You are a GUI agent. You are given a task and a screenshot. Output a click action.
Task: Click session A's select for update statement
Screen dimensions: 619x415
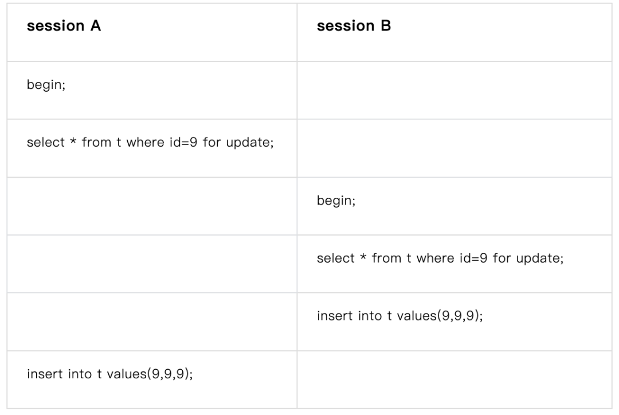(x=150, y=142)
